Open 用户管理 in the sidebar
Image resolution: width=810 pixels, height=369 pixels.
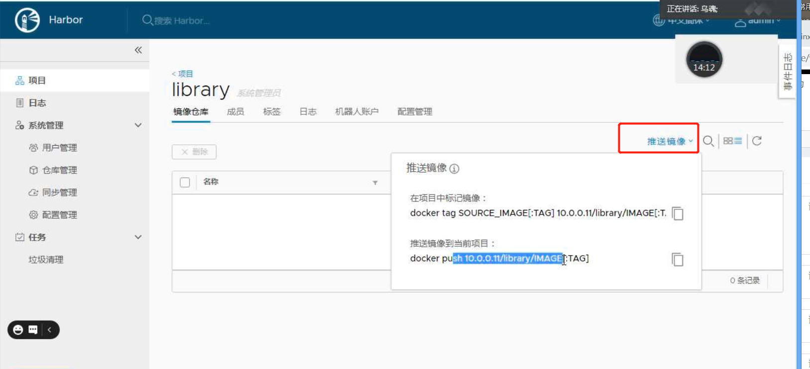tap(59, 148)
